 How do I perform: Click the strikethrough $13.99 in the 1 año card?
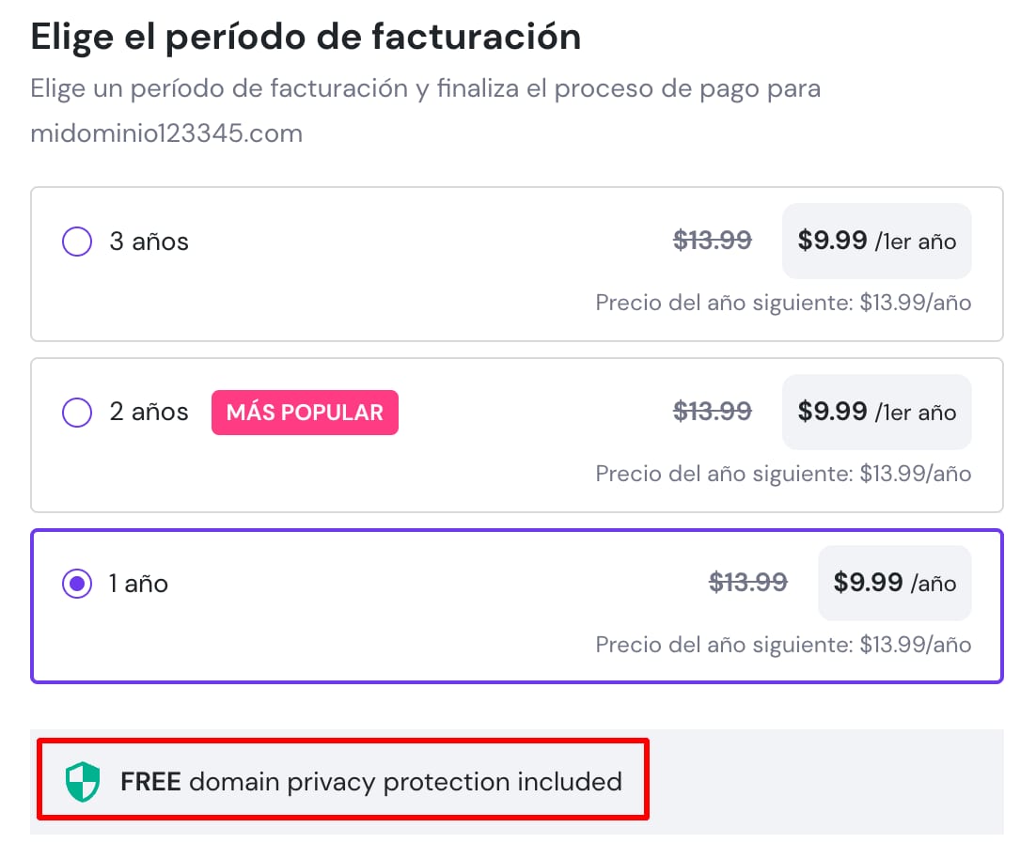[748, 583]
